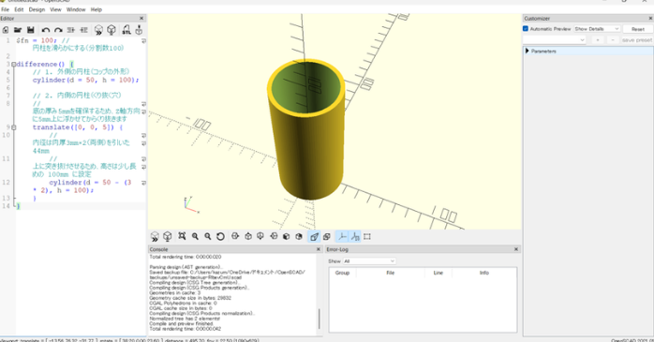The width and height of the screenshot is (654, 342).
Task: Click the Console vertical scrollbar
Action: [320, 319]
